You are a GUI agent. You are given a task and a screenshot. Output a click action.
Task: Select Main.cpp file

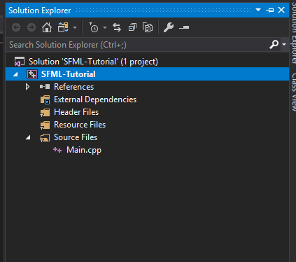point(84,150)
